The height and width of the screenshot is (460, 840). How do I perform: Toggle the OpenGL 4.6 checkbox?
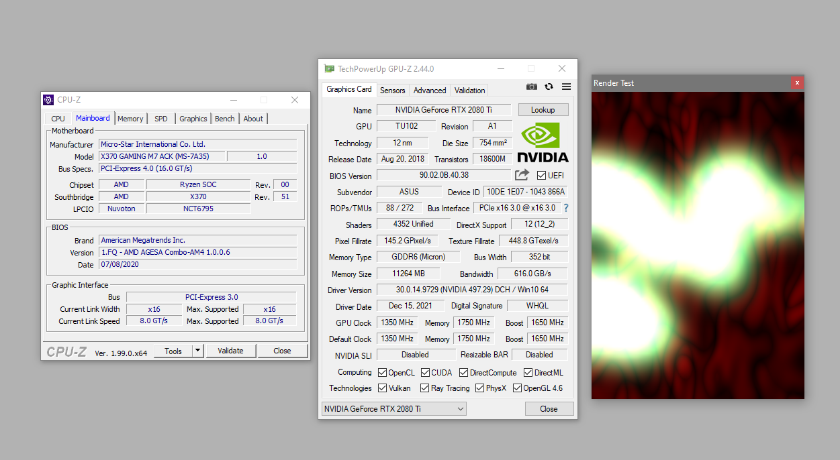(x=517, y=388)
